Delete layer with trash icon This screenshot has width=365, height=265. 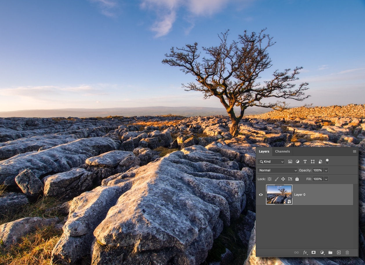click(x=347, y=253)
